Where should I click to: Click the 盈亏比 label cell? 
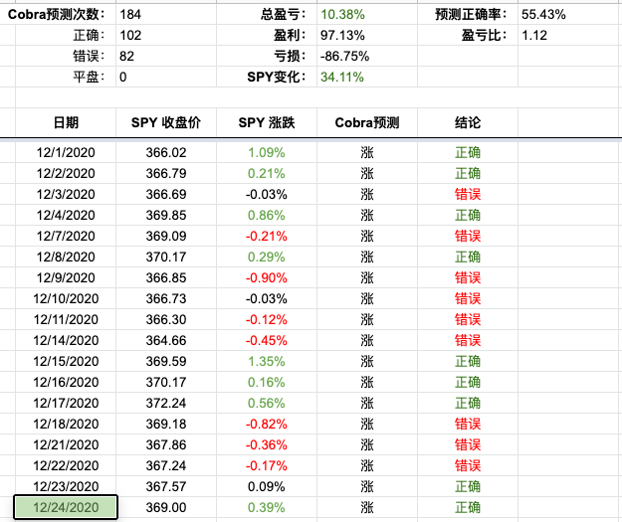point(468,35)
